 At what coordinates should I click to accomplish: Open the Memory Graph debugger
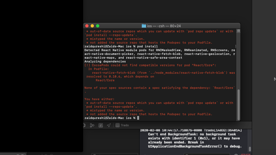[x=92, y=125]
